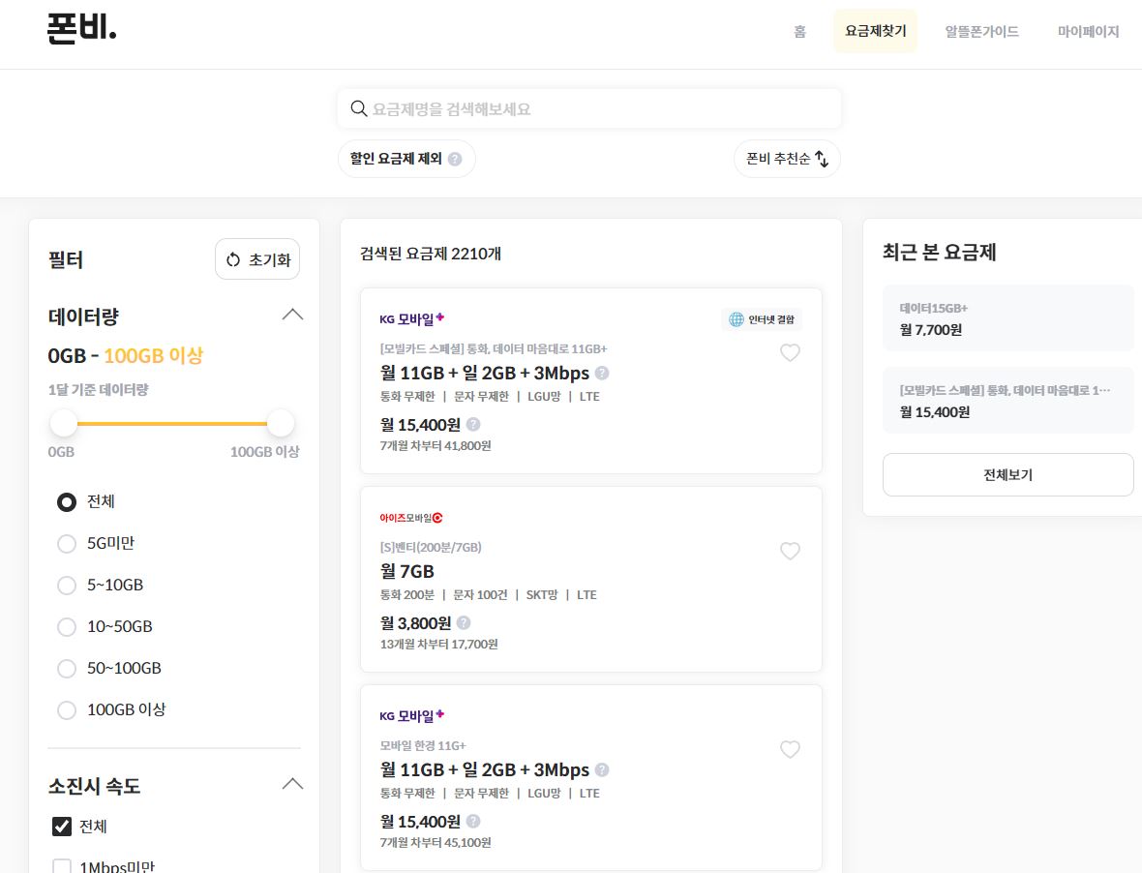1142x873 pixels.
Task: Click the search magnifier icon
Action: 358,108
